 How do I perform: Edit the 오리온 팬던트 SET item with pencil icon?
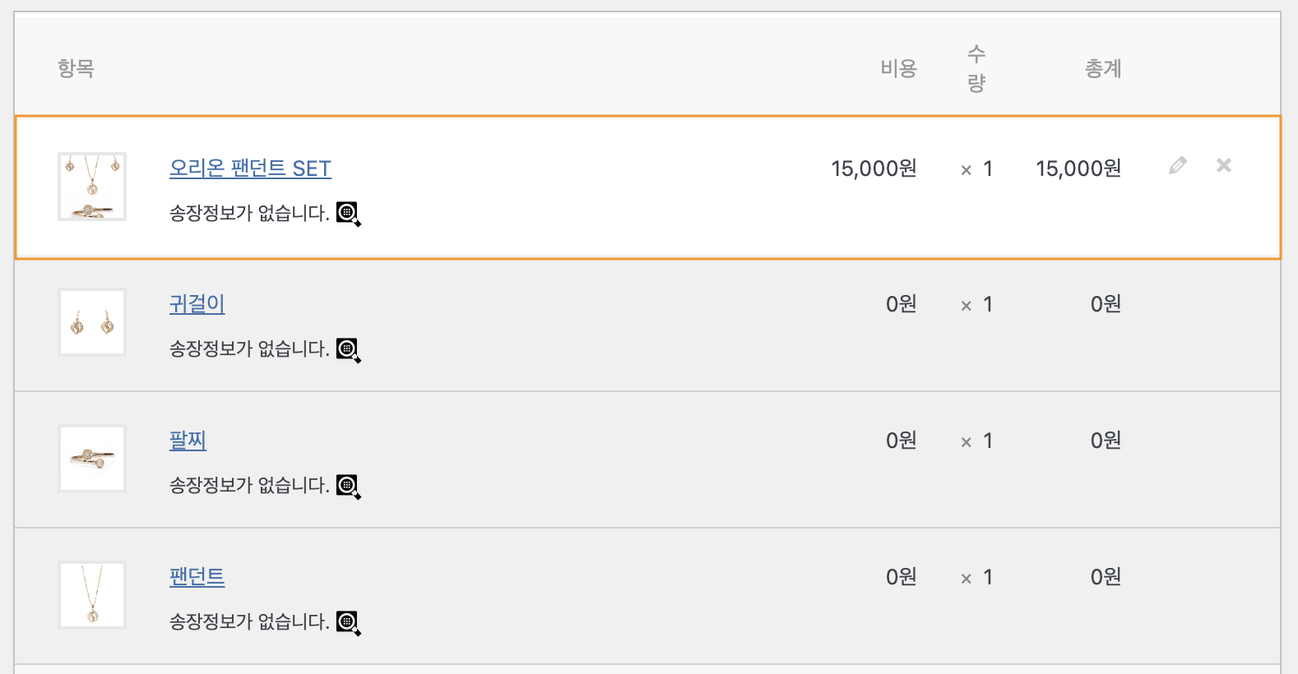(x=1178, y=165)
